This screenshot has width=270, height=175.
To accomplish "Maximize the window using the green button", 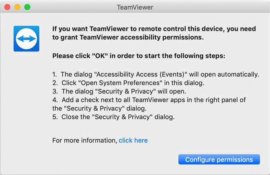I will 27,7.
